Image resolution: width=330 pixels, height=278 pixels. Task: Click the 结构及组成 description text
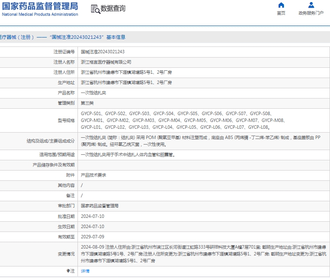click(x=201, y=141)
